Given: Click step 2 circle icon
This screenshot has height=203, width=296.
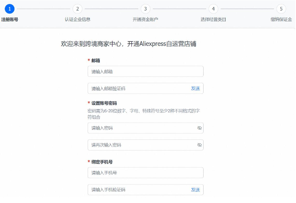Looking at the screenshot, I should click(x=77, y=9).
